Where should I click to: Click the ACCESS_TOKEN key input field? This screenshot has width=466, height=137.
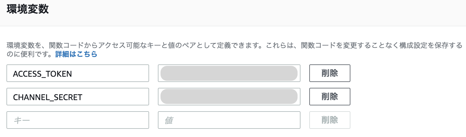pos(77,73)
